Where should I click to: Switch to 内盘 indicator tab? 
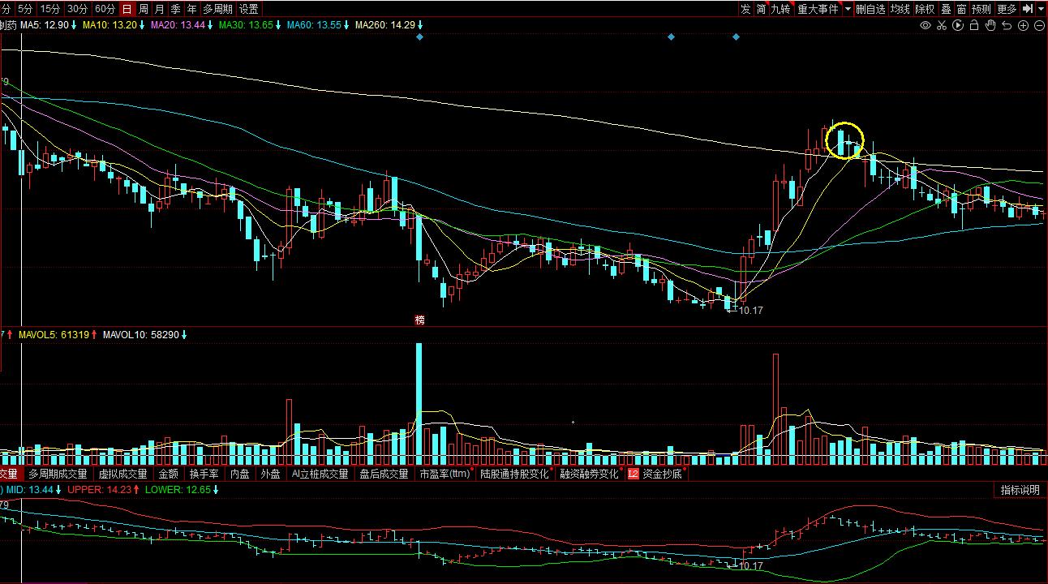pyautogui.click(x=239, y=474)
